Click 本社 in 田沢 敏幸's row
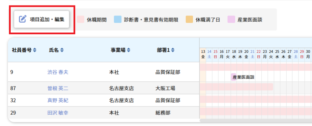312x126 pixels. [x=114, y=113]
